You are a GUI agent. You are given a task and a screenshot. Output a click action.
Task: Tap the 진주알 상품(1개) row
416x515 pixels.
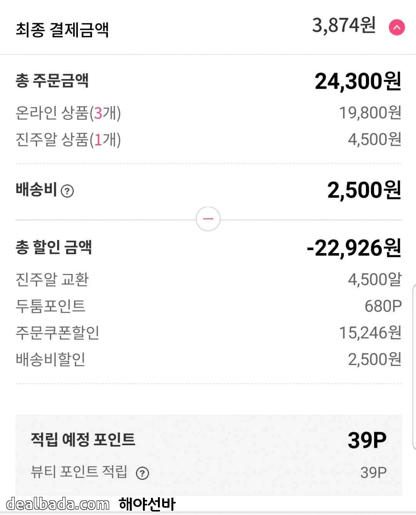68,140
